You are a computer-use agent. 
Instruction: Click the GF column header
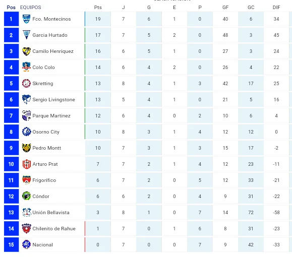tap(225, 7)
